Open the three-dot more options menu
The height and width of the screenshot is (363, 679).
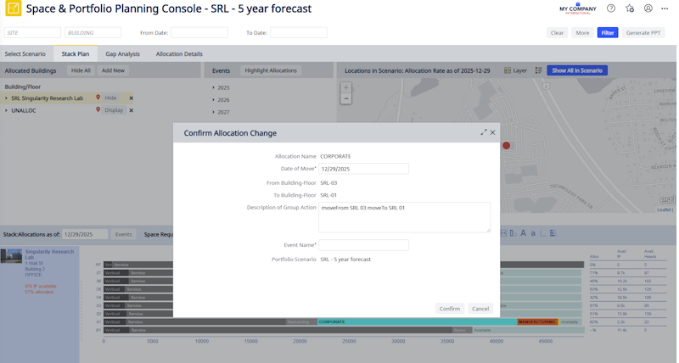[666, 8]
